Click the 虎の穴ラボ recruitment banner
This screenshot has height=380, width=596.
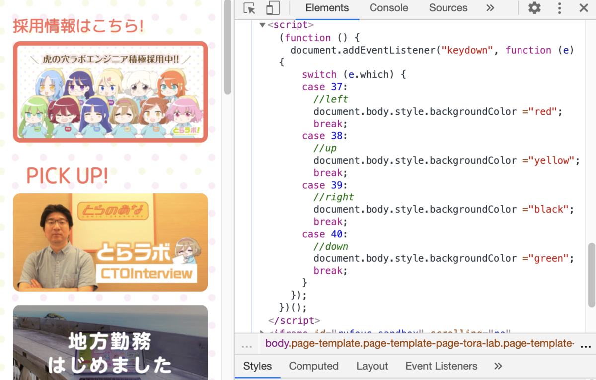click(x=110, y=92)
